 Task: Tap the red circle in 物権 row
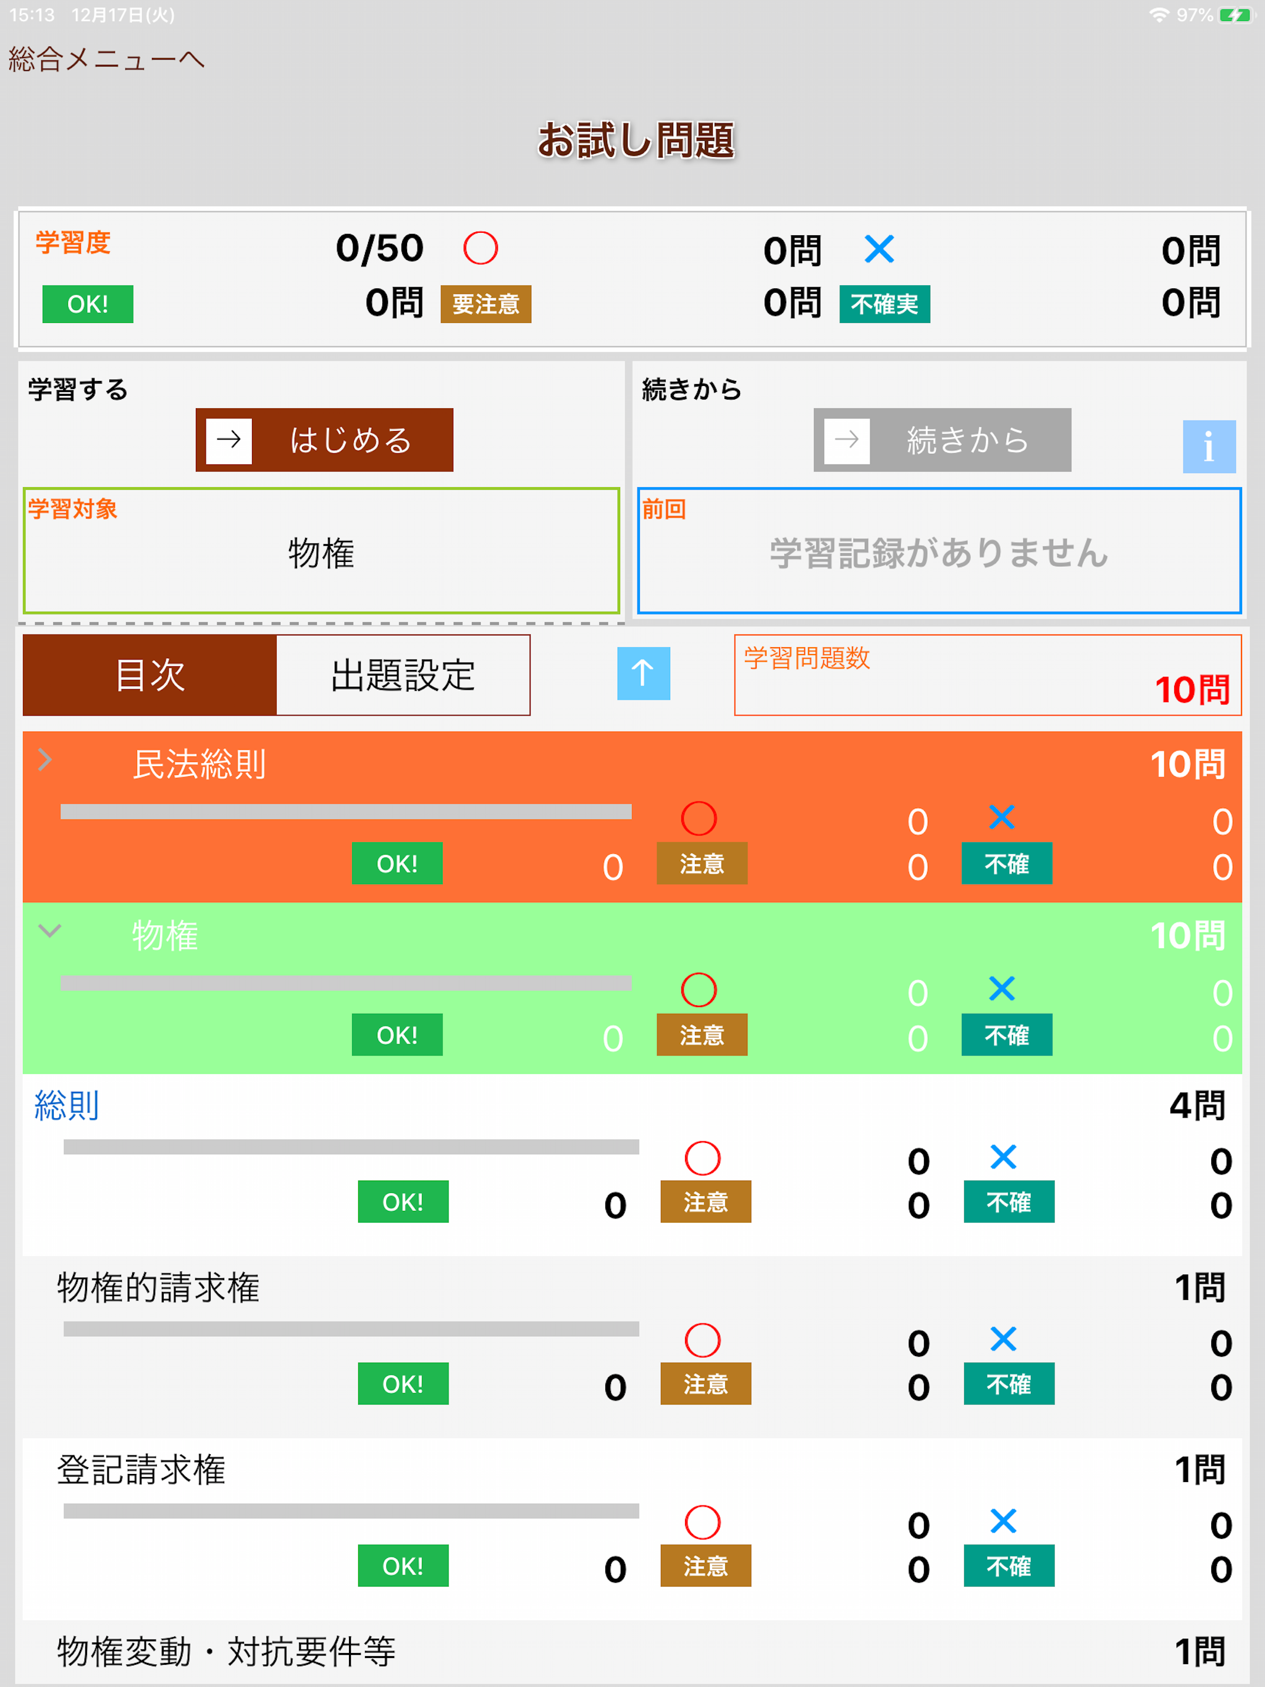point(699,990)
